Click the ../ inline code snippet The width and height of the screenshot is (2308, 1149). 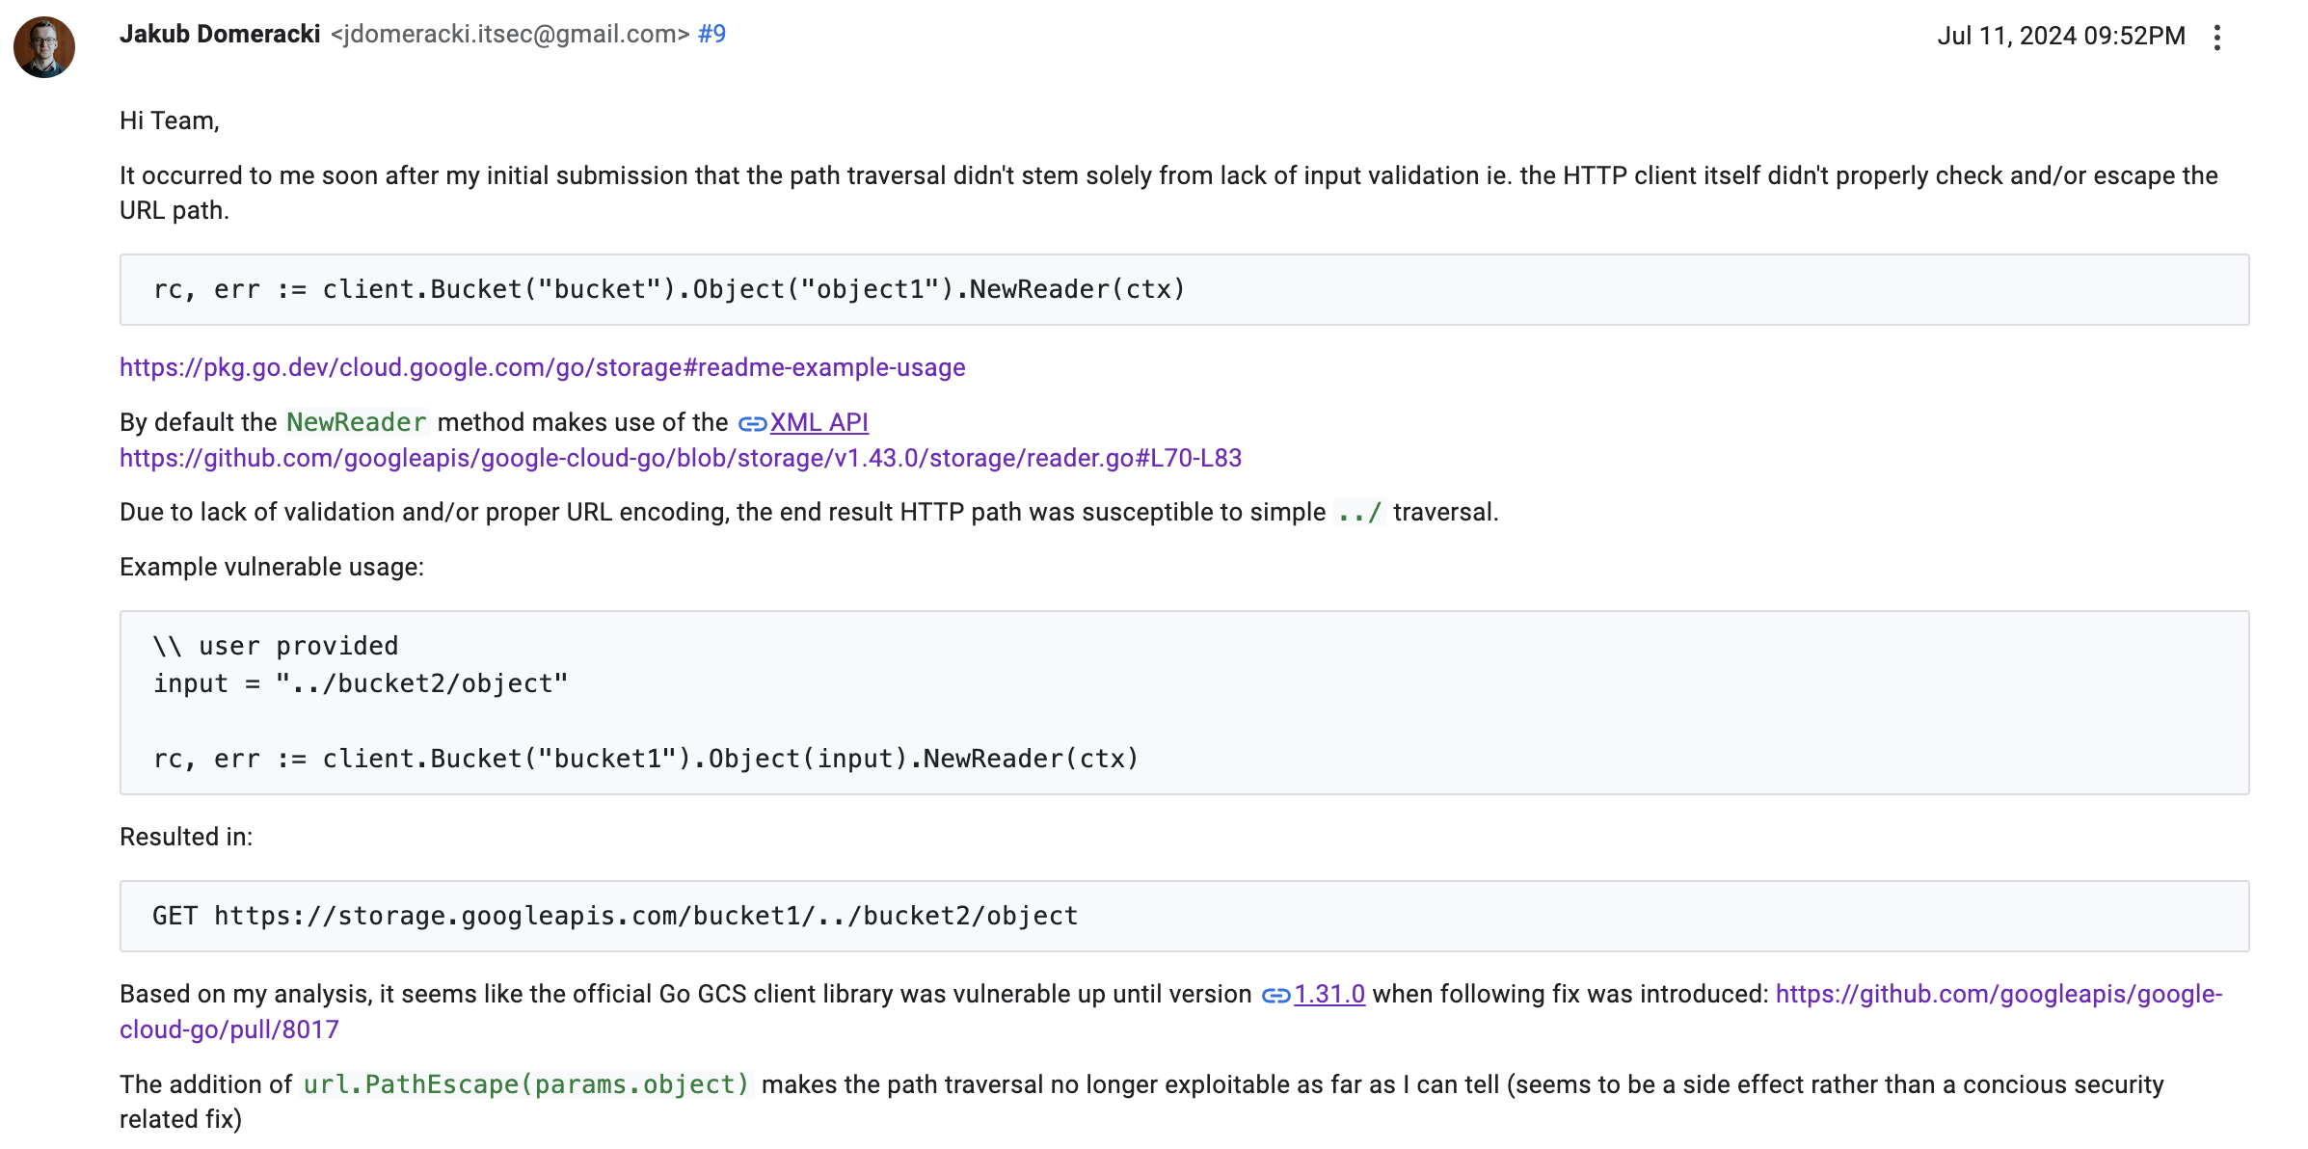click(x=1359, y=512)
